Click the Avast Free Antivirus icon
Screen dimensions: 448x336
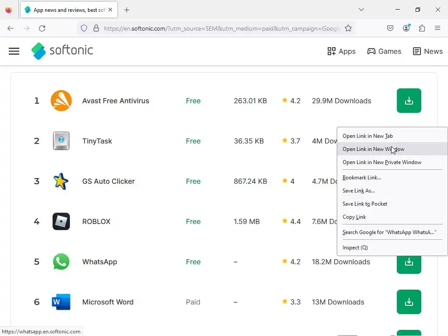[61, 101]
